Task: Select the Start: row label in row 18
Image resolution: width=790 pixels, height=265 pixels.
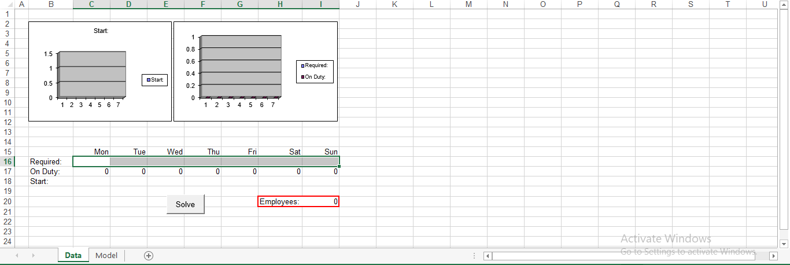Action: pos(51,181)
